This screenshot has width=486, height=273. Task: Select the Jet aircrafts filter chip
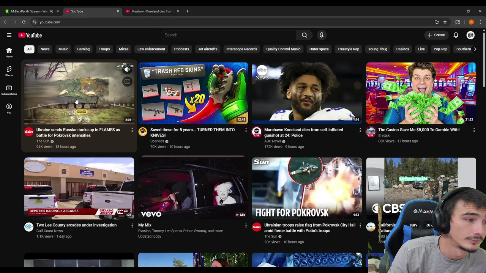pyautogui.click(x=208, y=49)
